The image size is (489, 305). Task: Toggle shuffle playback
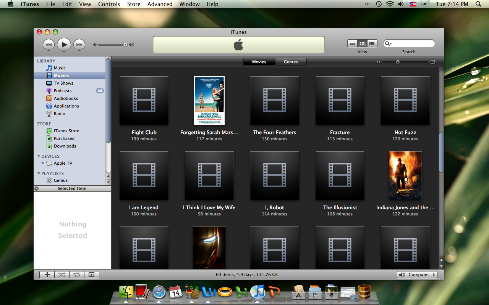[62, 274]
